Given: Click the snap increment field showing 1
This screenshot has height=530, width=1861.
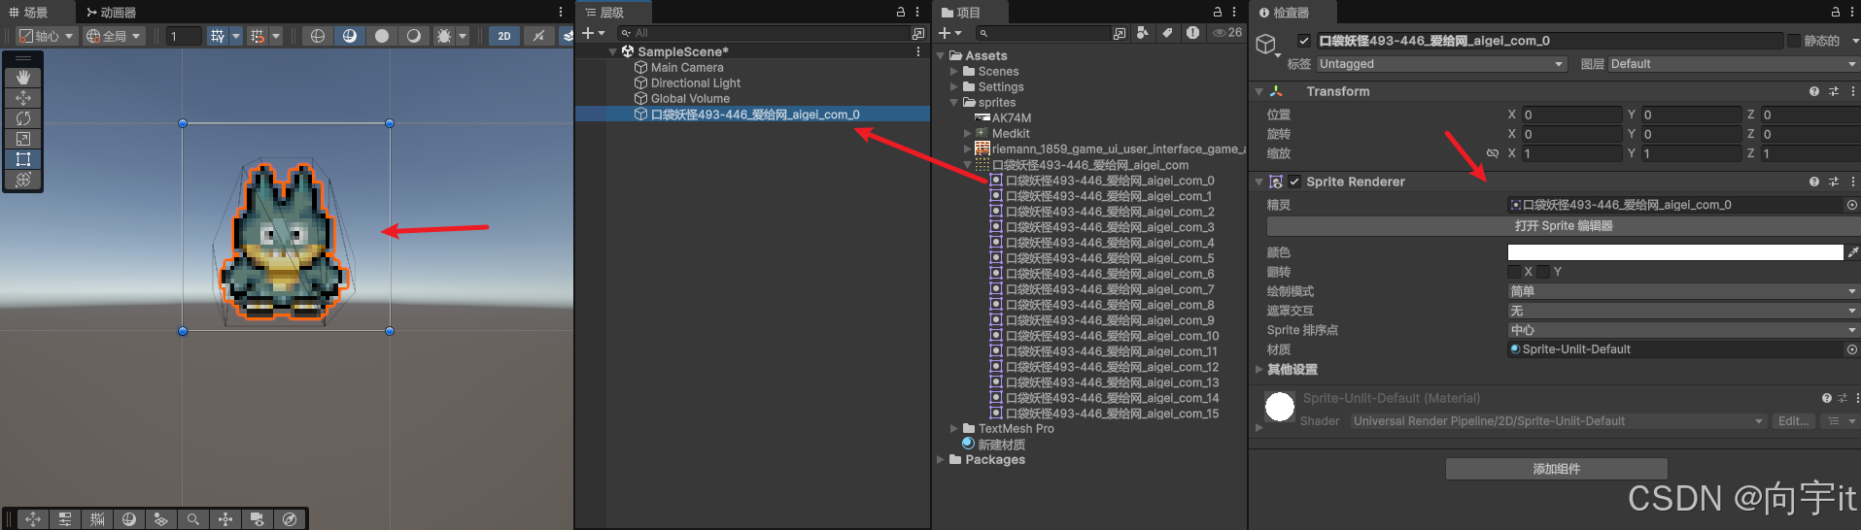Looking at the screenshot, I should (x=185, y=36).
